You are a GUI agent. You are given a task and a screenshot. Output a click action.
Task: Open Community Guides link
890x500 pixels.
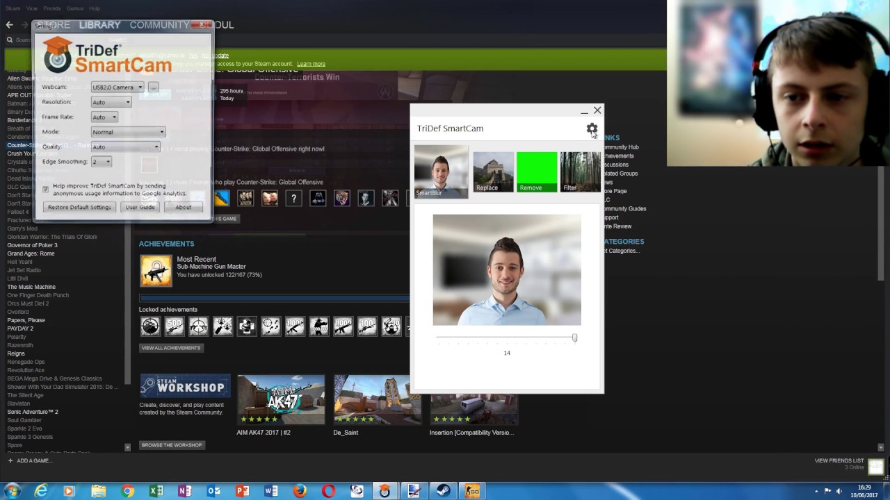point(624,208)
